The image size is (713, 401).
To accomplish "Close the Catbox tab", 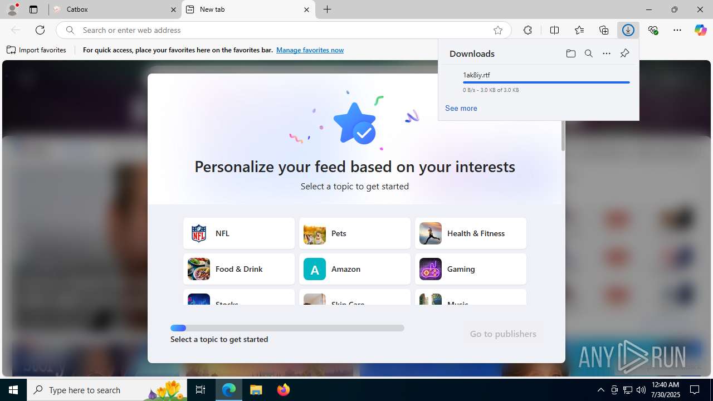I will pyautogui.click(x=173, y=9).
